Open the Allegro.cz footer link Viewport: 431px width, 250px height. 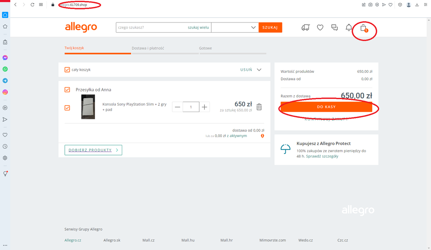tap(73, 240)
